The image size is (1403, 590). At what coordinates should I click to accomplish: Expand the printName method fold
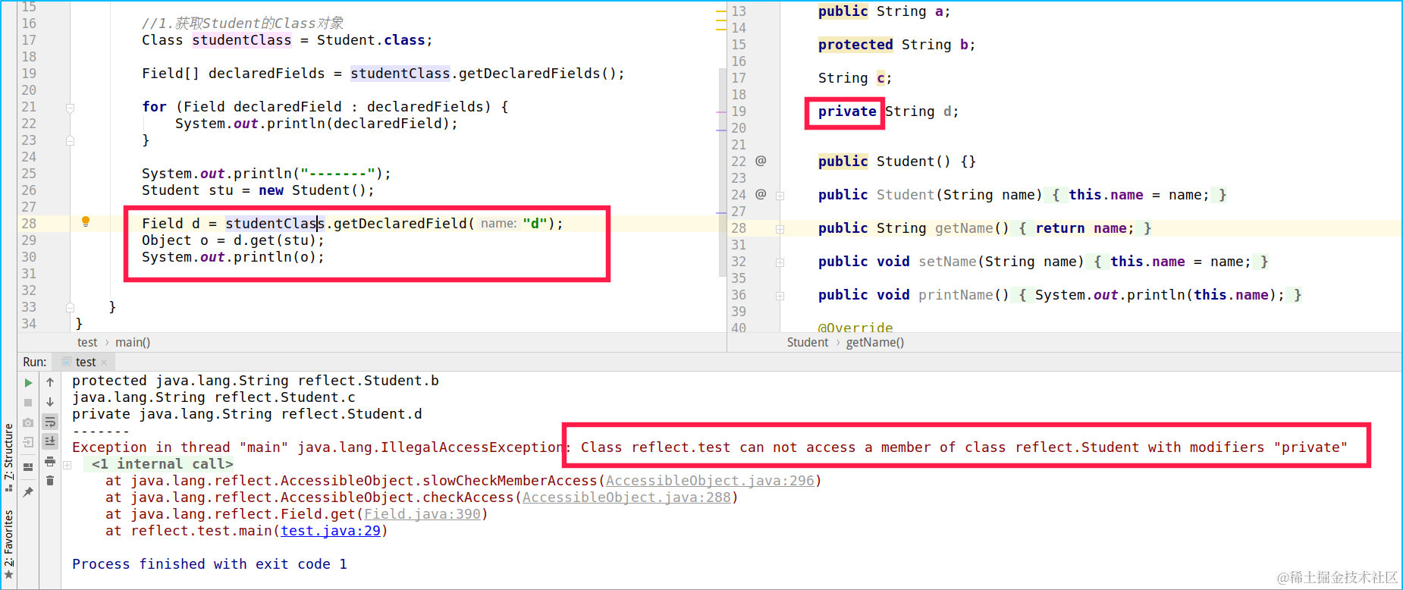(780, 296)
